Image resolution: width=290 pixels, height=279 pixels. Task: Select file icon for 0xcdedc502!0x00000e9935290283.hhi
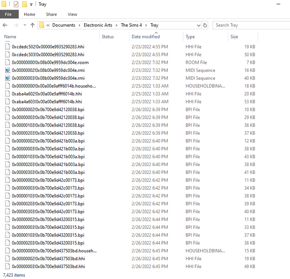pos(7,46)
